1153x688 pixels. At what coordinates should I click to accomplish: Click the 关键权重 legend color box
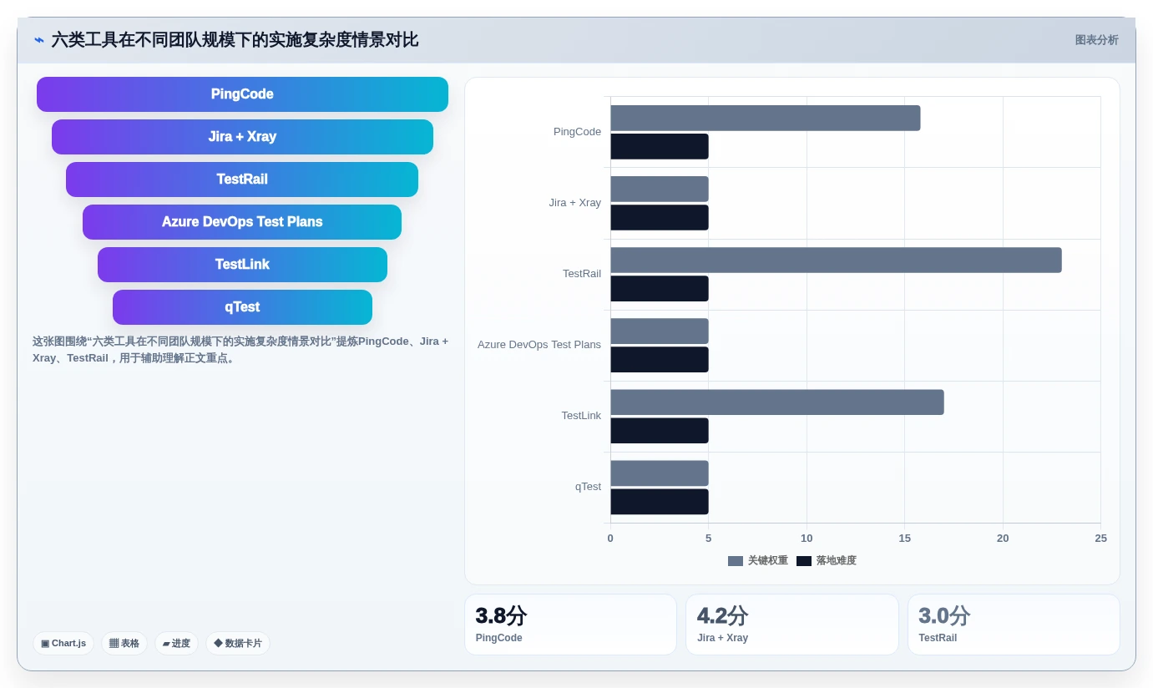click(x=736, y=561)
